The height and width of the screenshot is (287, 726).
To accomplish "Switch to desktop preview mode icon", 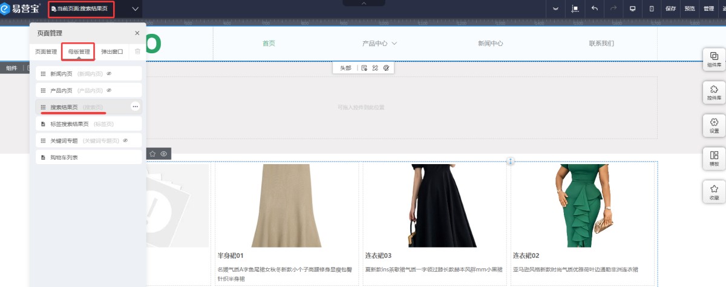I will click(633, 9).
